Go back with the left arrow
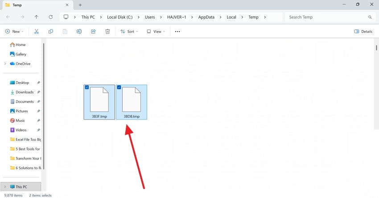The image size is (379, 198). (x=8, y=17)
